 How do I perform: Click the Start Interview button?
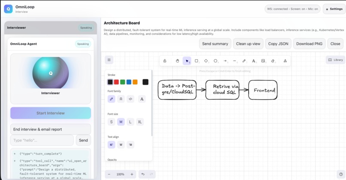click(51, 113)
